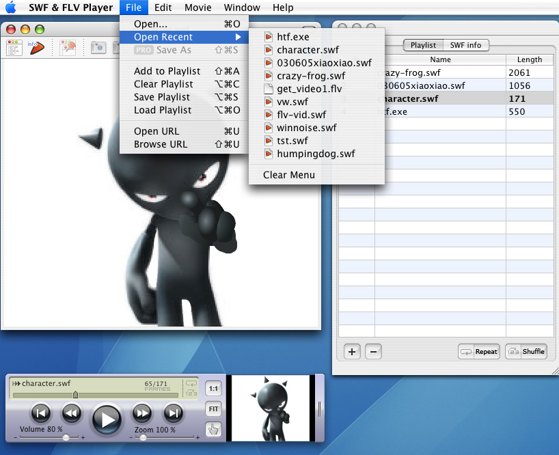The height and width of the screenshot is (455, 559).
Task: Choose Open URL menu item
Action: pyautogui.click(x=184, y=131)
